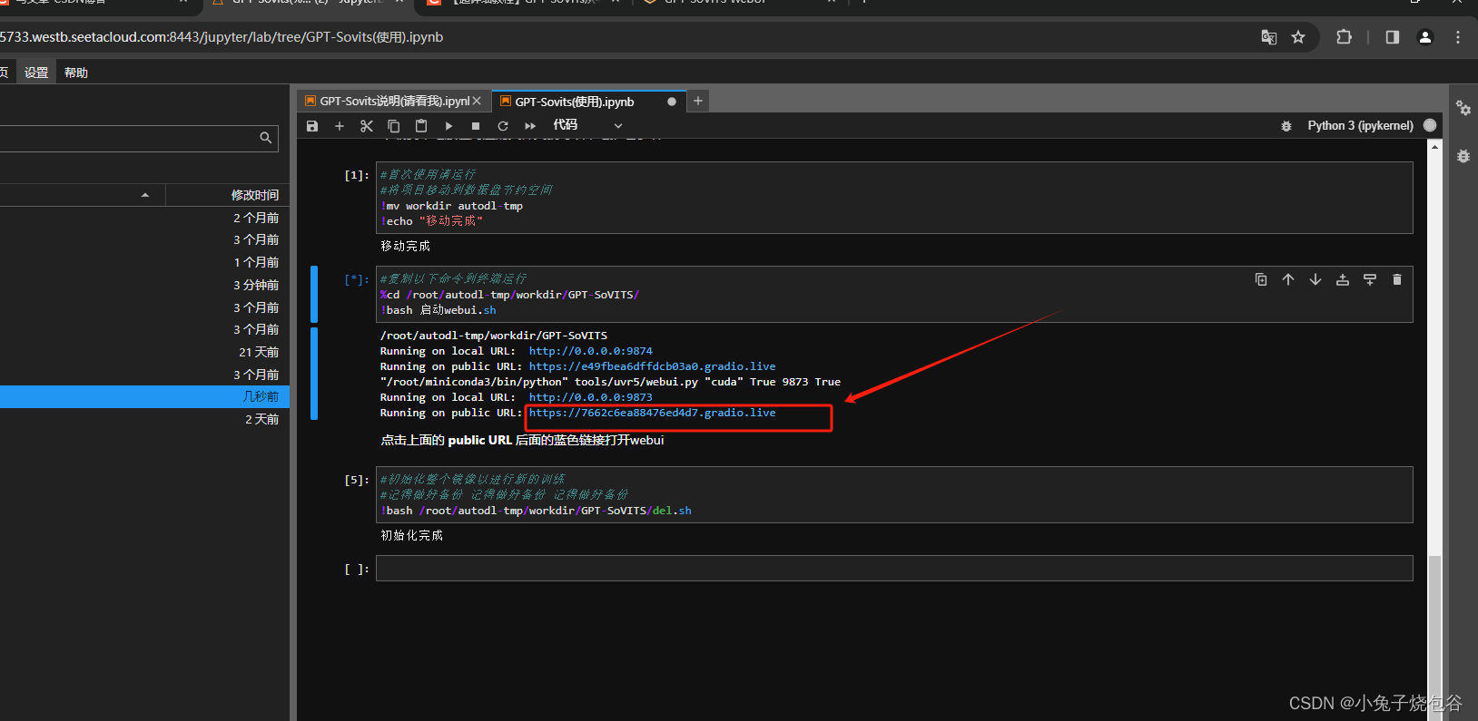The width and height of the screenshot is (1478, 721).
Task: Interrupt the kernel with stop icon
Action: [476, 126]
